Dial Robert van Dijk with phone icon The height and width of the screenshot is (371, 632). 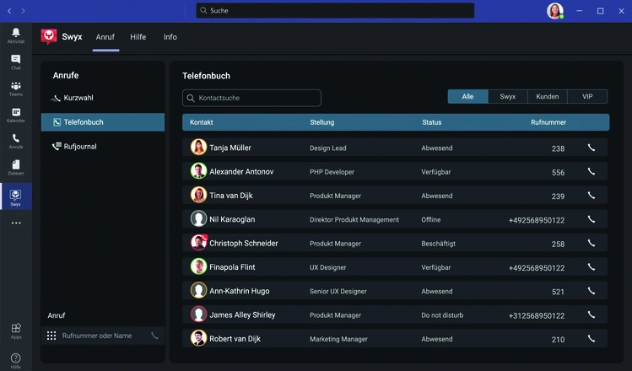pyautogui.click(x=591, y=338)
